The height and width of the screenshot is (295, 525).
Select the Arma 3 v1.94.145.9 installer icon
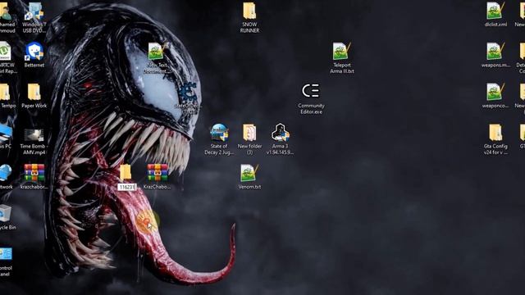(x=281, y=133)
